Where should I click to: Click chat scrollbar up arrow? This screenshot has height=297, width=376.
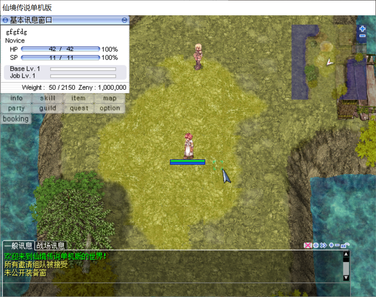pos(346,254)
